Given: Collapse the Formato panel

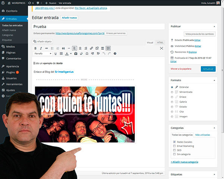Looking at the screenshot, I should pos(214,81).
